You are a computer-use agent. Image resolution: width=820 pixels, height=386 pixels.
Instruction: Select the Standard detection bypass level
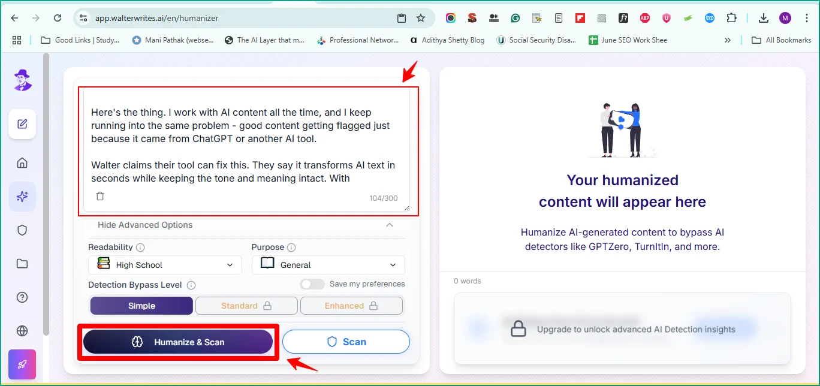246,305
